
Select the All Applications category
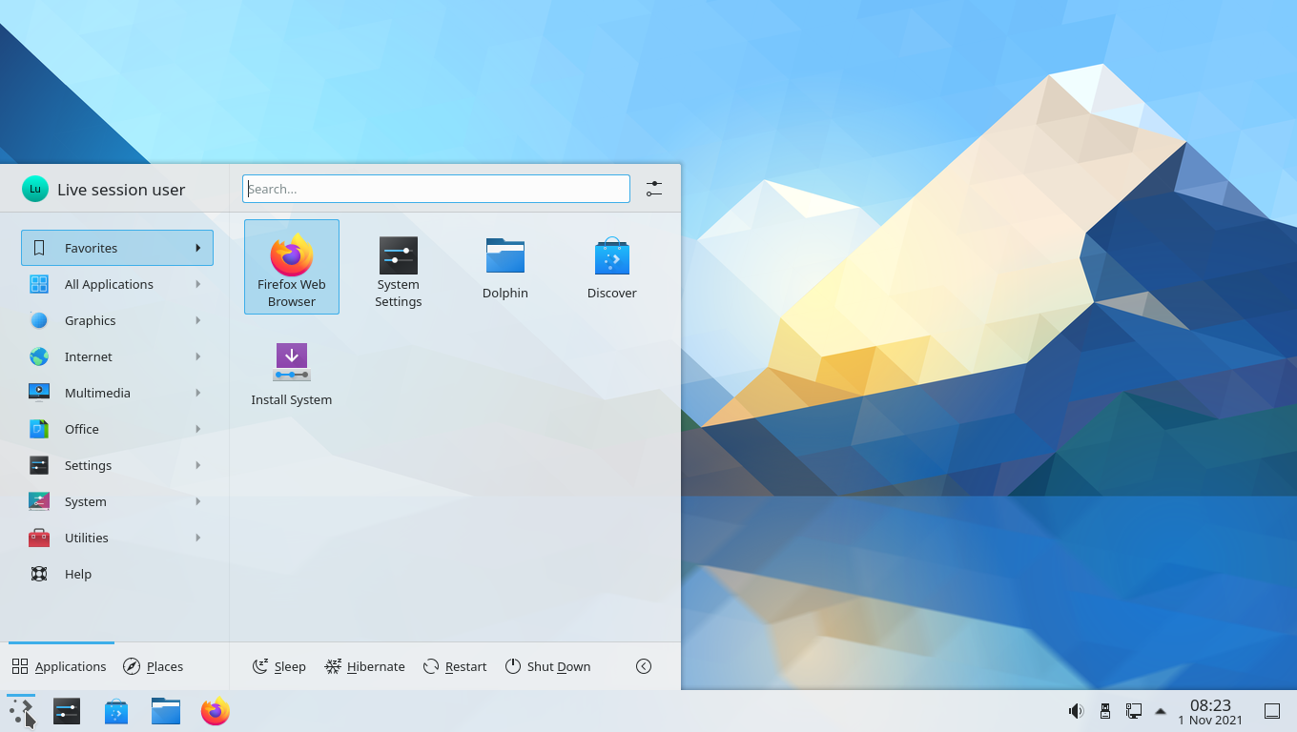click(117, 284)
